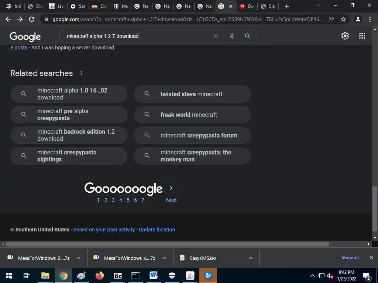
Task: Open the Chrome profile icon
Action: coord(358,19)
